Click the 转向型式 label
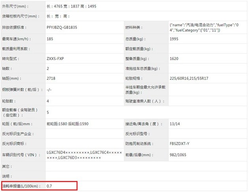The width and height of the screenshot is (249, 192). click(11, 59)
